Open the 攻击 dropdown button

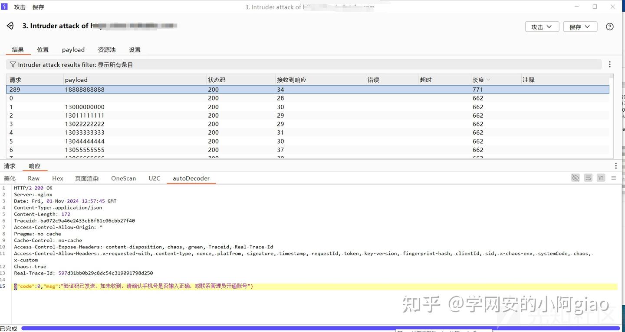pos(542,26)
